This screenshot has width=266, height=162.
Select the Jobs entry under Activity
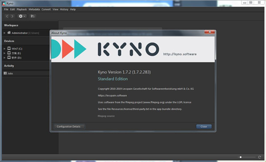(x=26, y=73)
